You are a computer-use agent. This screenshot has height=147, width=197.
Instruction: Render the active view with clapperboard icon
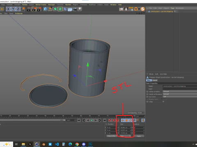(x=29, y=9)
